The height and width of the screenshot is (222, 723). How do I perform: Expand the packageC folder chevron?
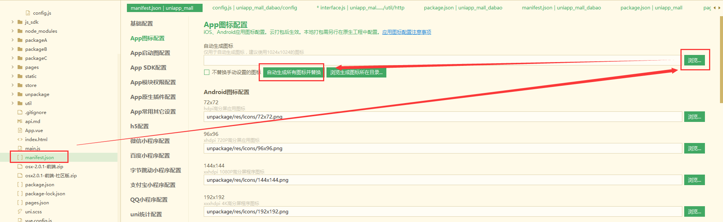pyautogui.click(x=12, y=58)
